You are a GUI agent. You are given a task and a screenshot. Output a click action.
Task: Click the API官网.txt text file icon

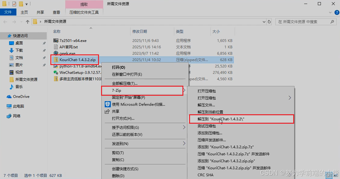click(56, 47)
